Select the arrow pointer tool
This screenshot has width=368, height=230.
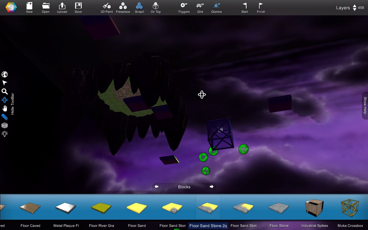click(5, 83)
